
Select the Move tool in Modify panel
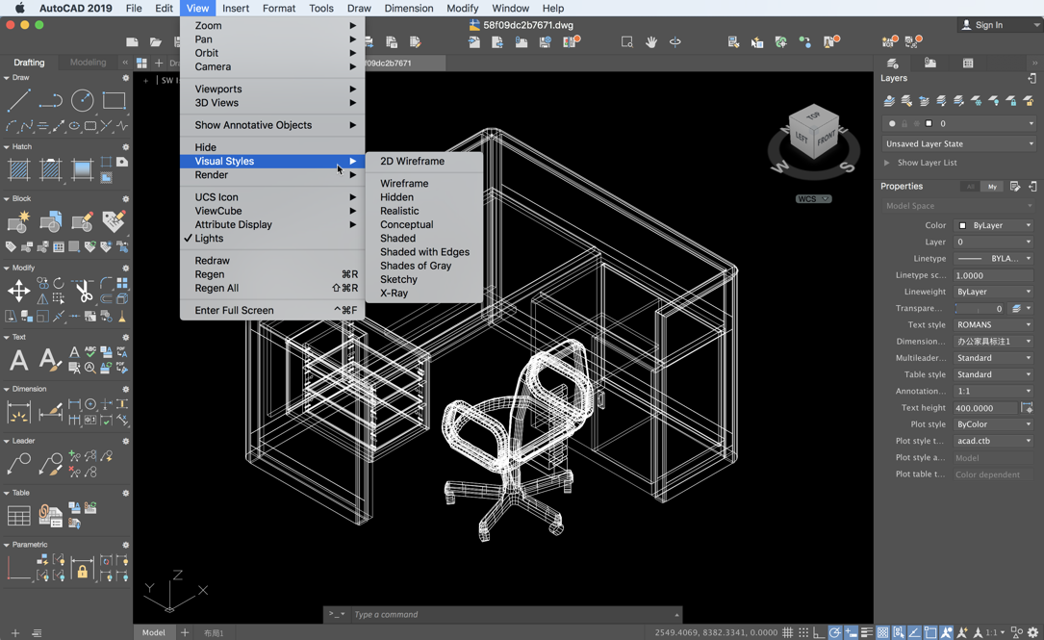[x=19, y=290]
